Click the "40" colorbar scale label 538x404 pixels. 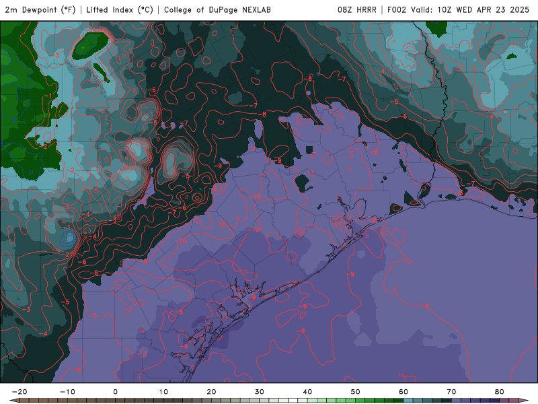(307, 392)
